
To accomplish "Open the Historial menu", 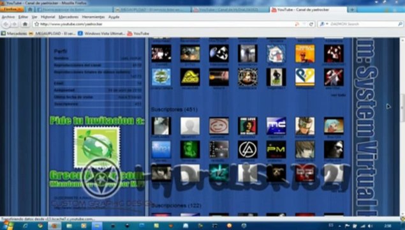I will click(48, 17).
